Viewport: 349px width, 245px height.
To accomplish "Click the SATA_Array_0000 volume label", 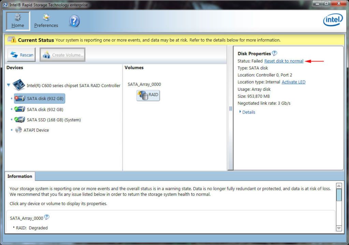I will click(144, 84).
